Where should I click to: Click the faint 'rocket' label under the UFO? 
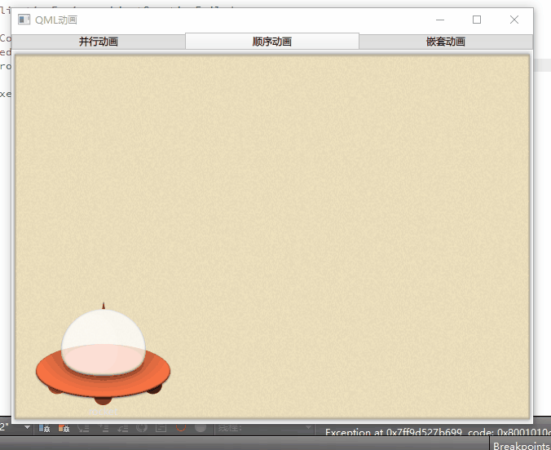[x=104, y=412]
